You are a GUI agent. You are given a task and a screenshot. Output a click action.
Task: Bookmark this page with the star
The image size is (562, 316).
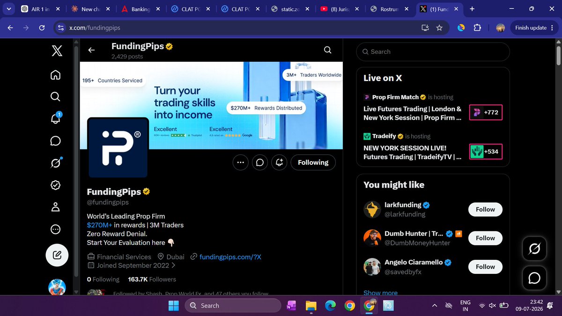439,28
